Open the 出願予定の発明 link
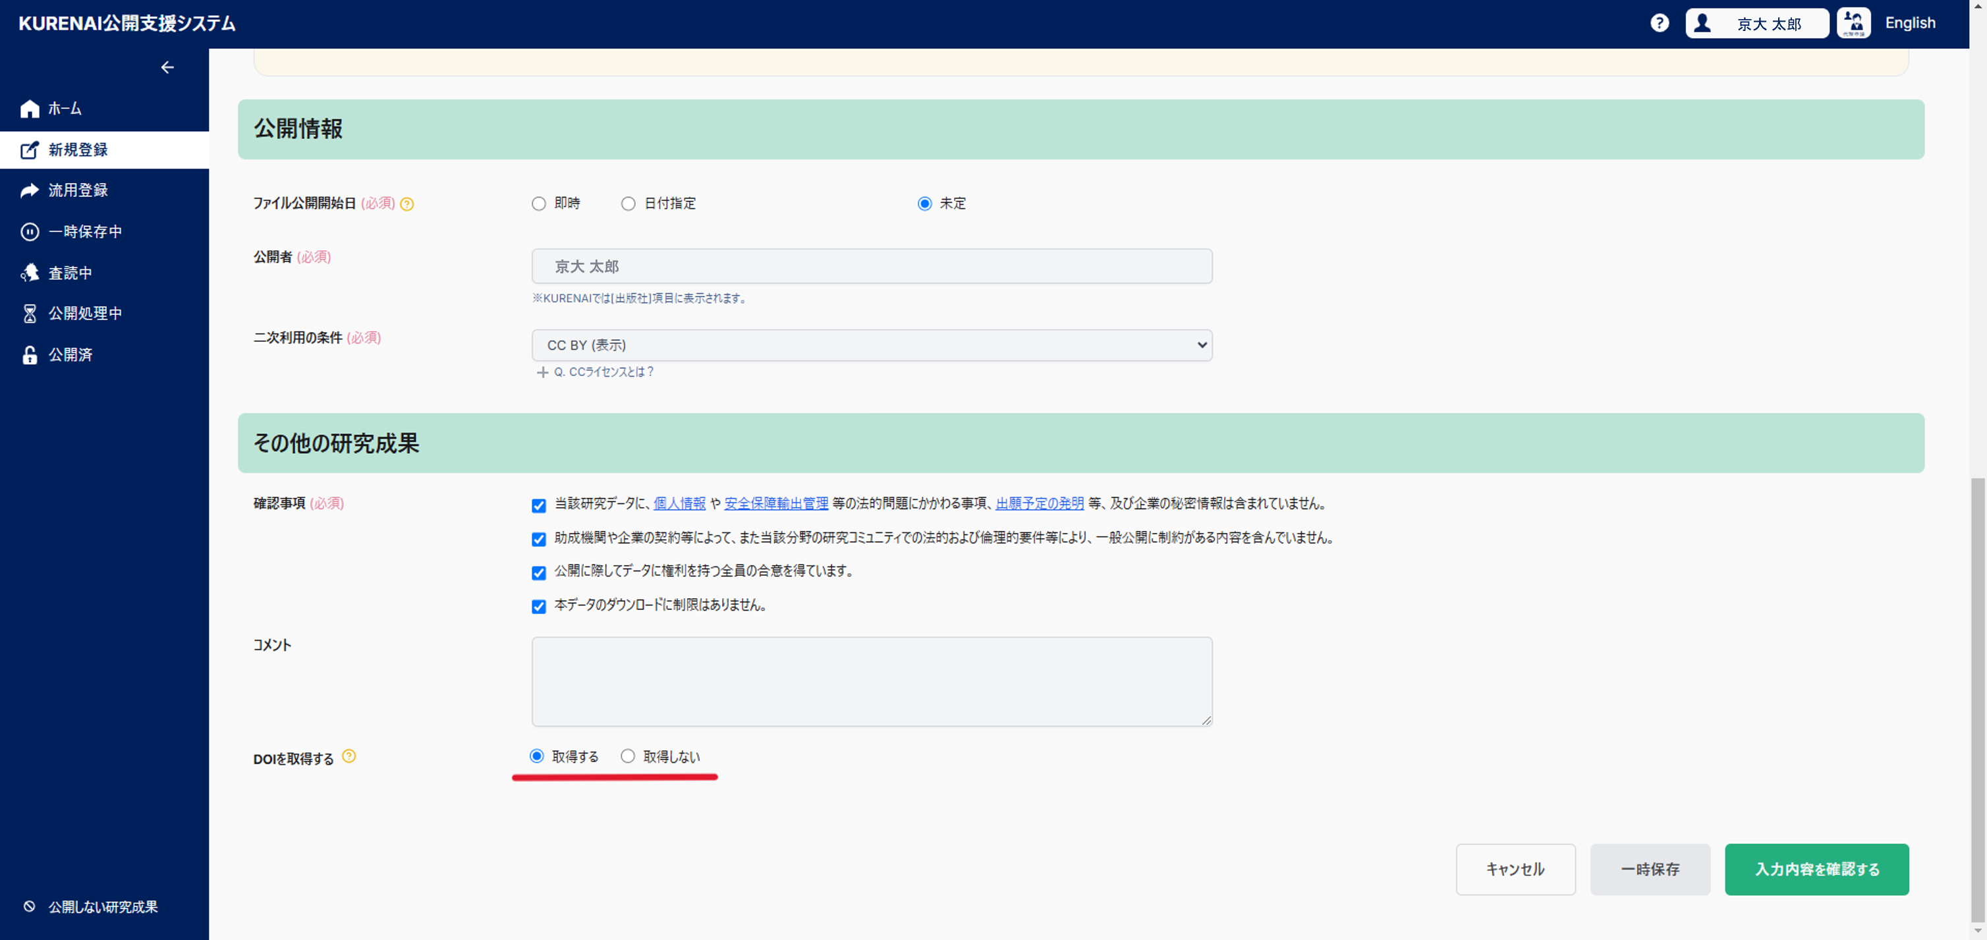This screenshot has height=940, width=1987. point(1039,503)
